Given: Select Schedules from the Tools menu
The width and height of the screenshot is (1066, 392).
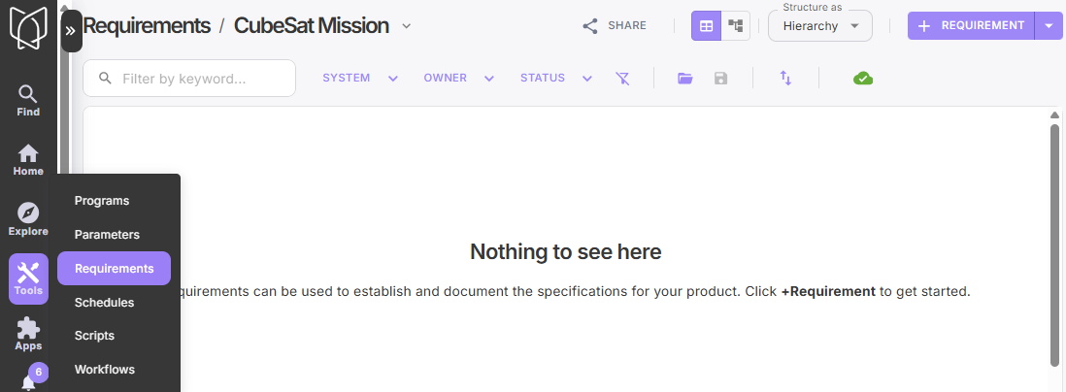Looking at the screenshot, I should tap(104, 302).
